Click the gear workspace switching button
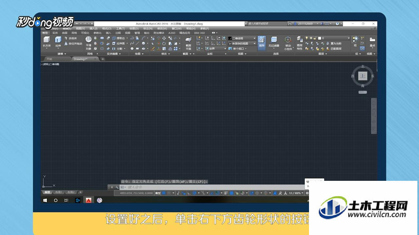The image size is (419, 235). (307, 193)
